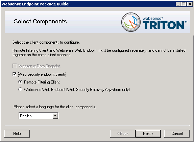Proceed with the Next button
This screenshot has height=142, width=194.
pos(148,134)
